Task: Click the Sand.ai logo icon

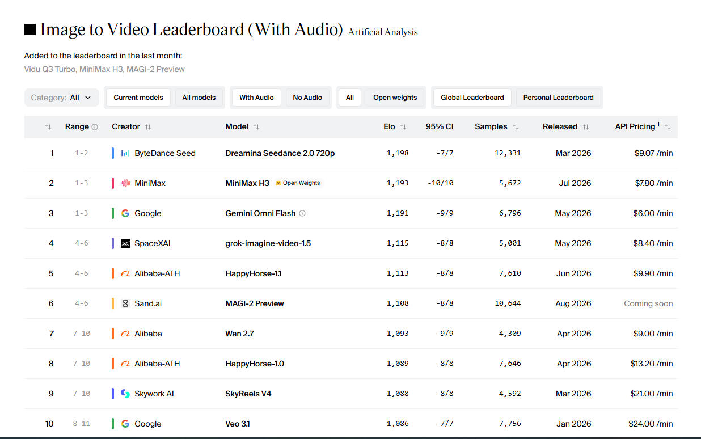Action: 125,303
